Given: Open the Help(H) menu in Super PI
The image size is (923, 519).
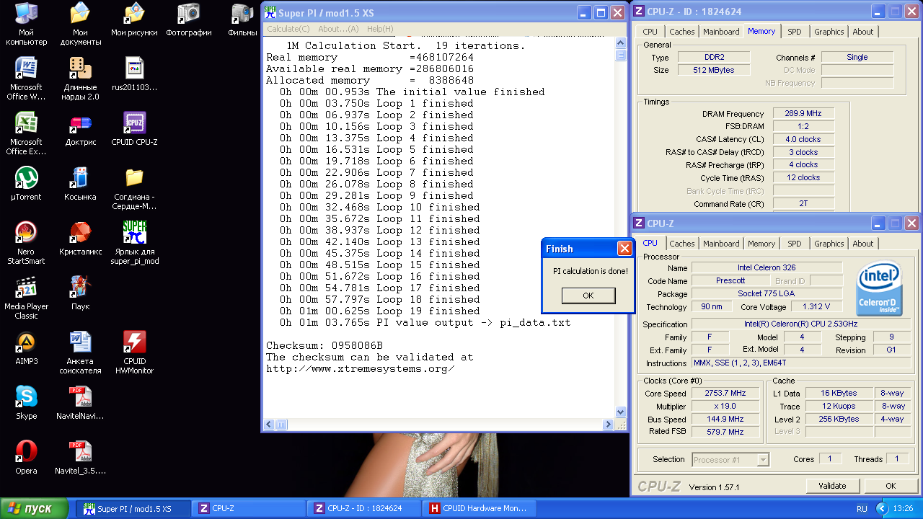Looking at the screenshot, I should [380, 29].
